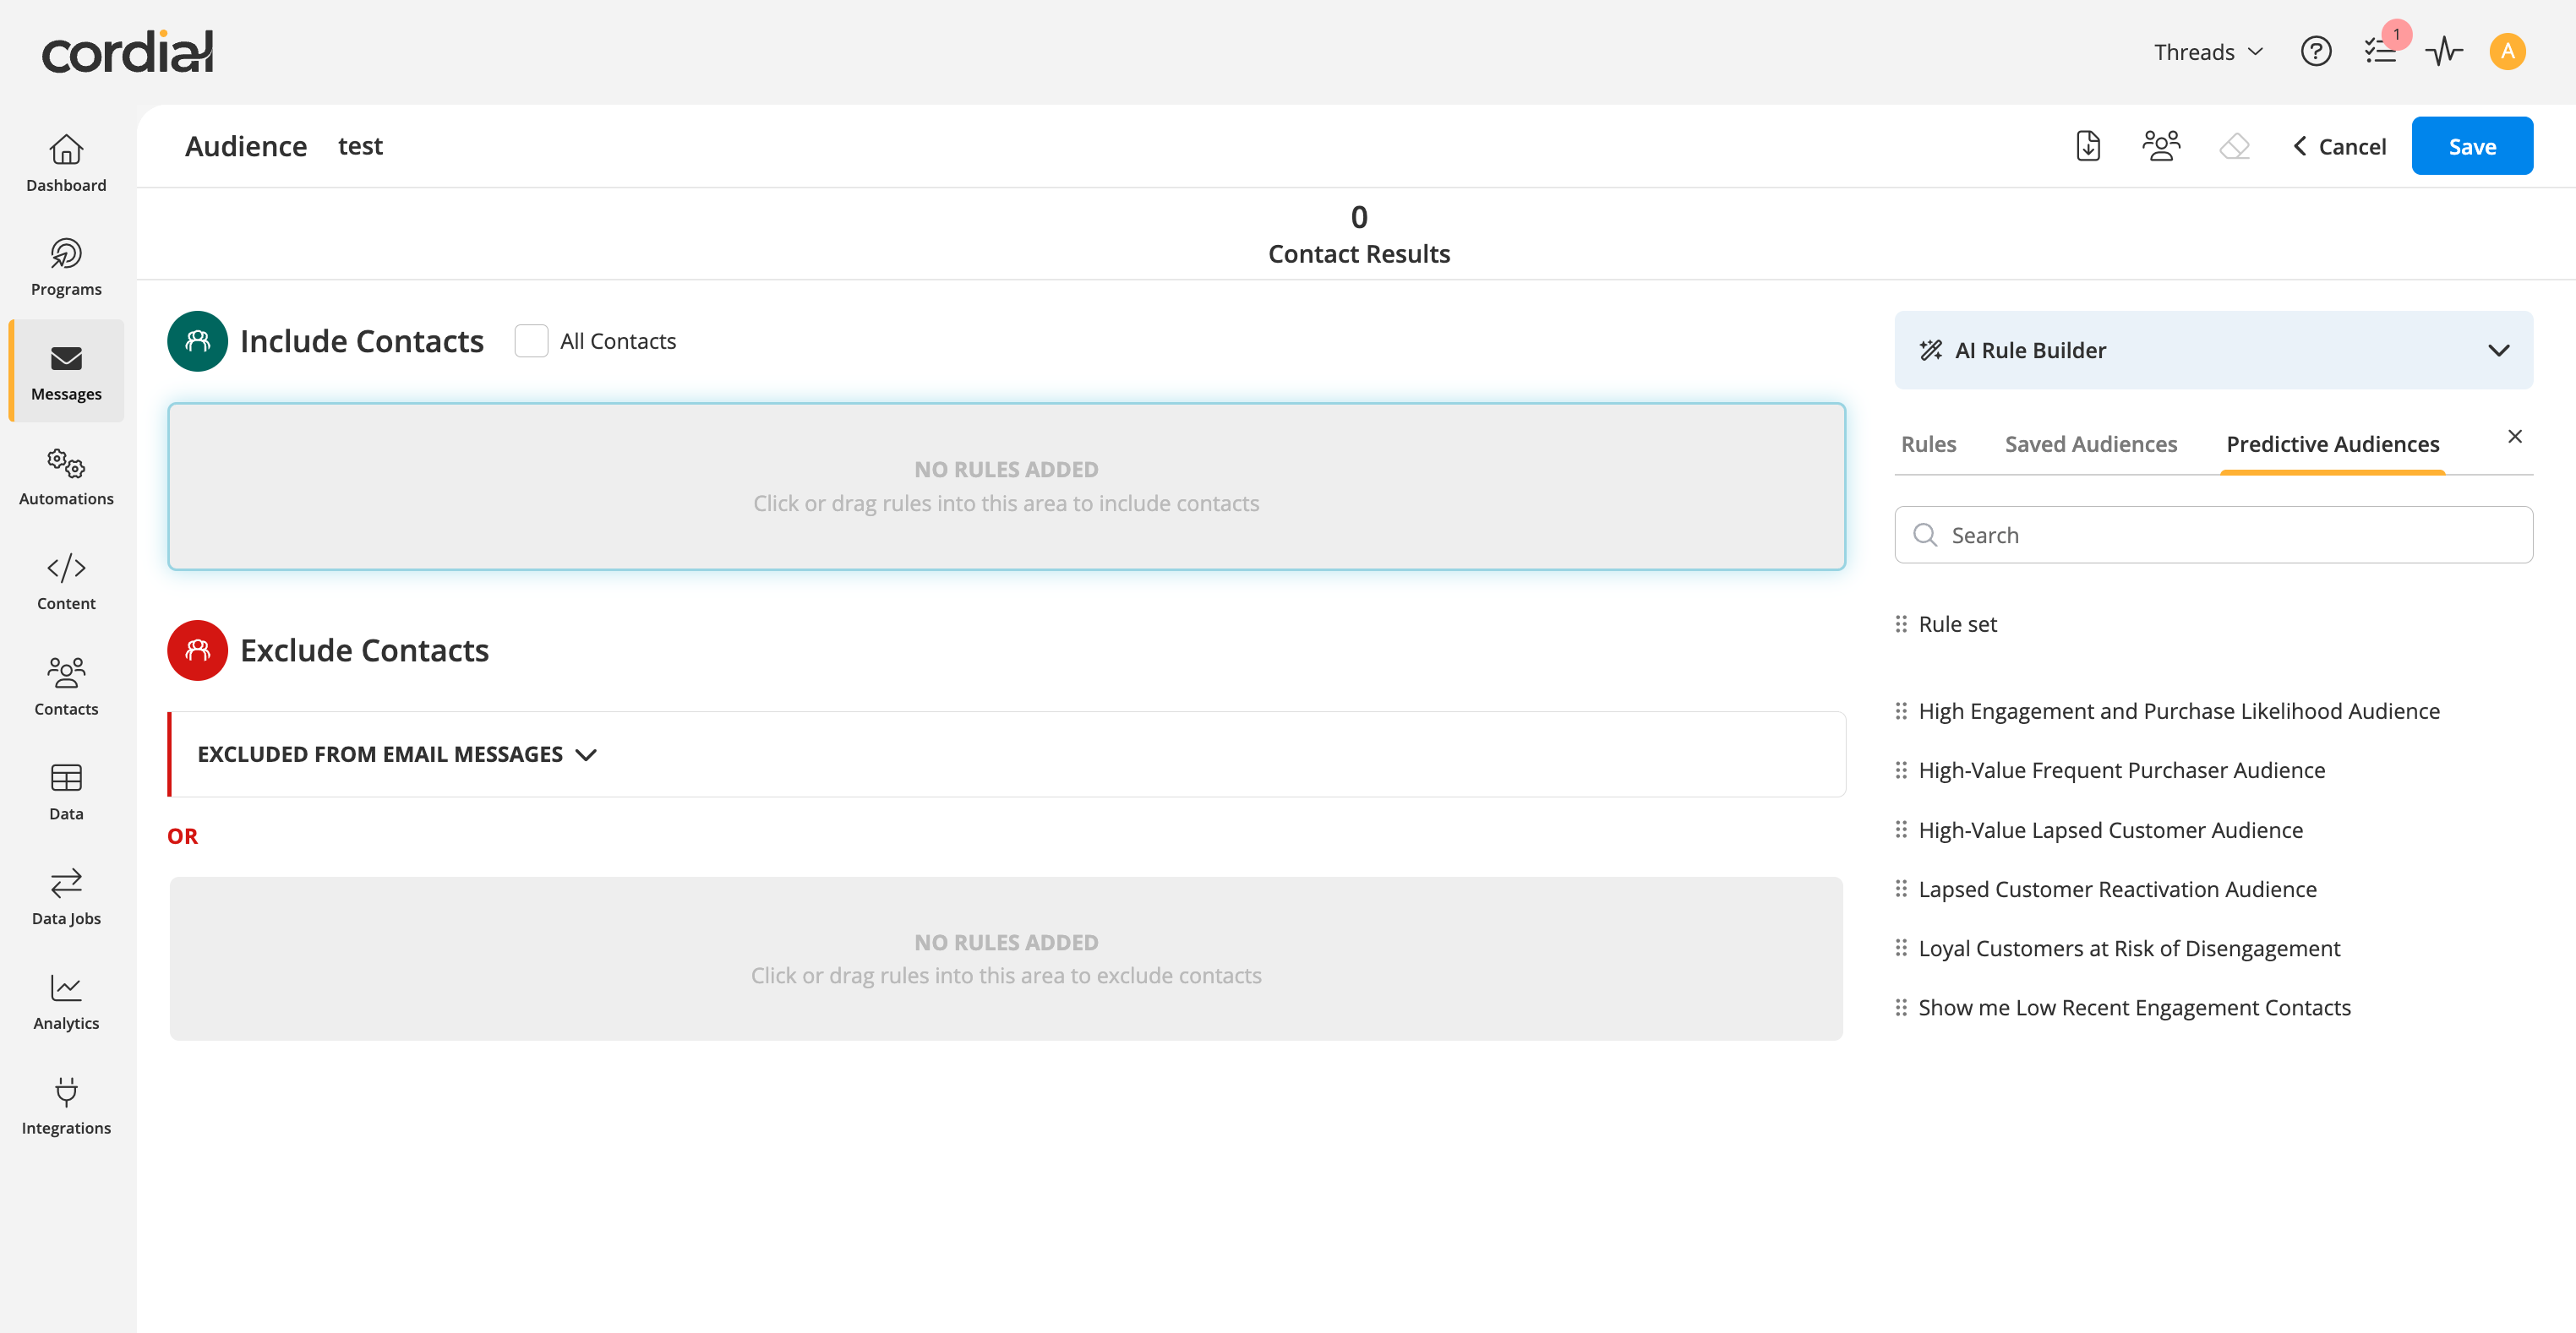This screenshot has width=2576, height=1333.
Task: Open the Data section
Action: (x=66, y=792)
